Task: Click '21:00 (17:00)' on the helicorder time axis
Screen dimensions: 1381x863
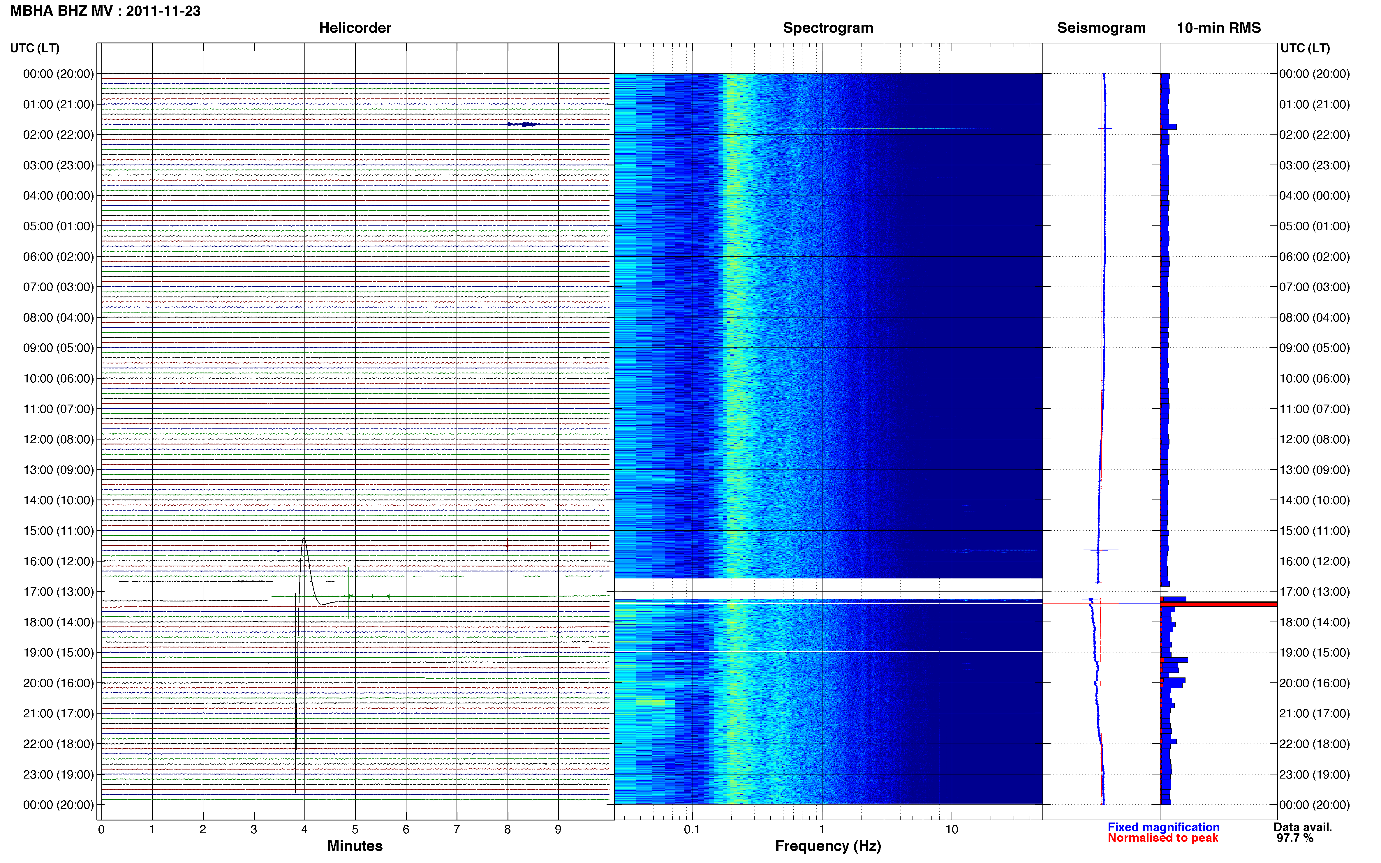Action: click(x=58, y=714)
